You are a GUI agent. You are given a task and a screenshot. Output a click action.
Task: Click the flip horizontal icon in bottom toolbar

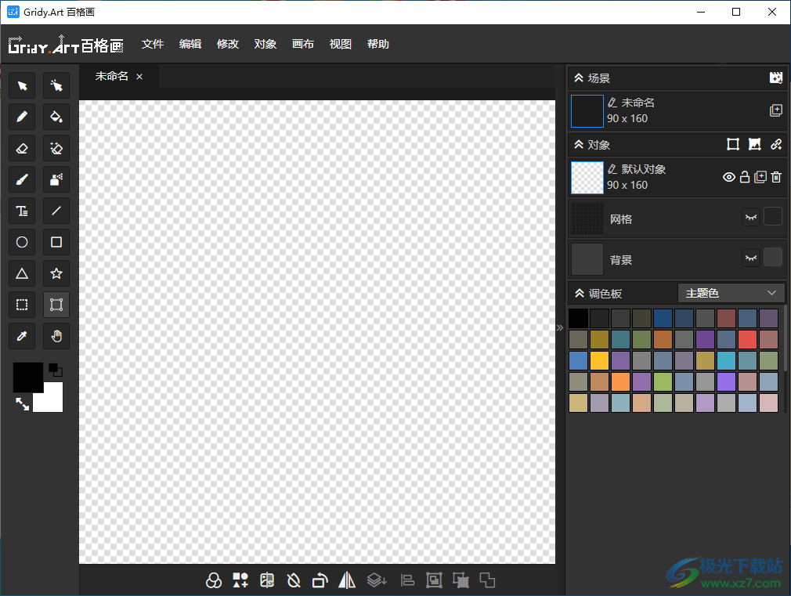(347, 580)
